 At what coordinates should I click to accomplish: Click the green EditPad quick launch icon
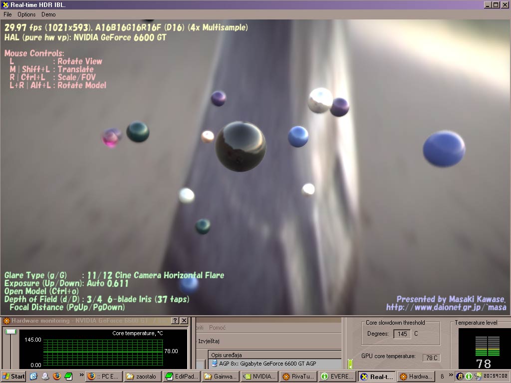tap(68, 377)
